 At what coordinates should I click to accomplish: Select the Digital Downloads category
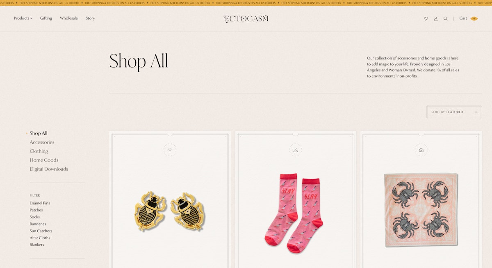coord(49,169)
